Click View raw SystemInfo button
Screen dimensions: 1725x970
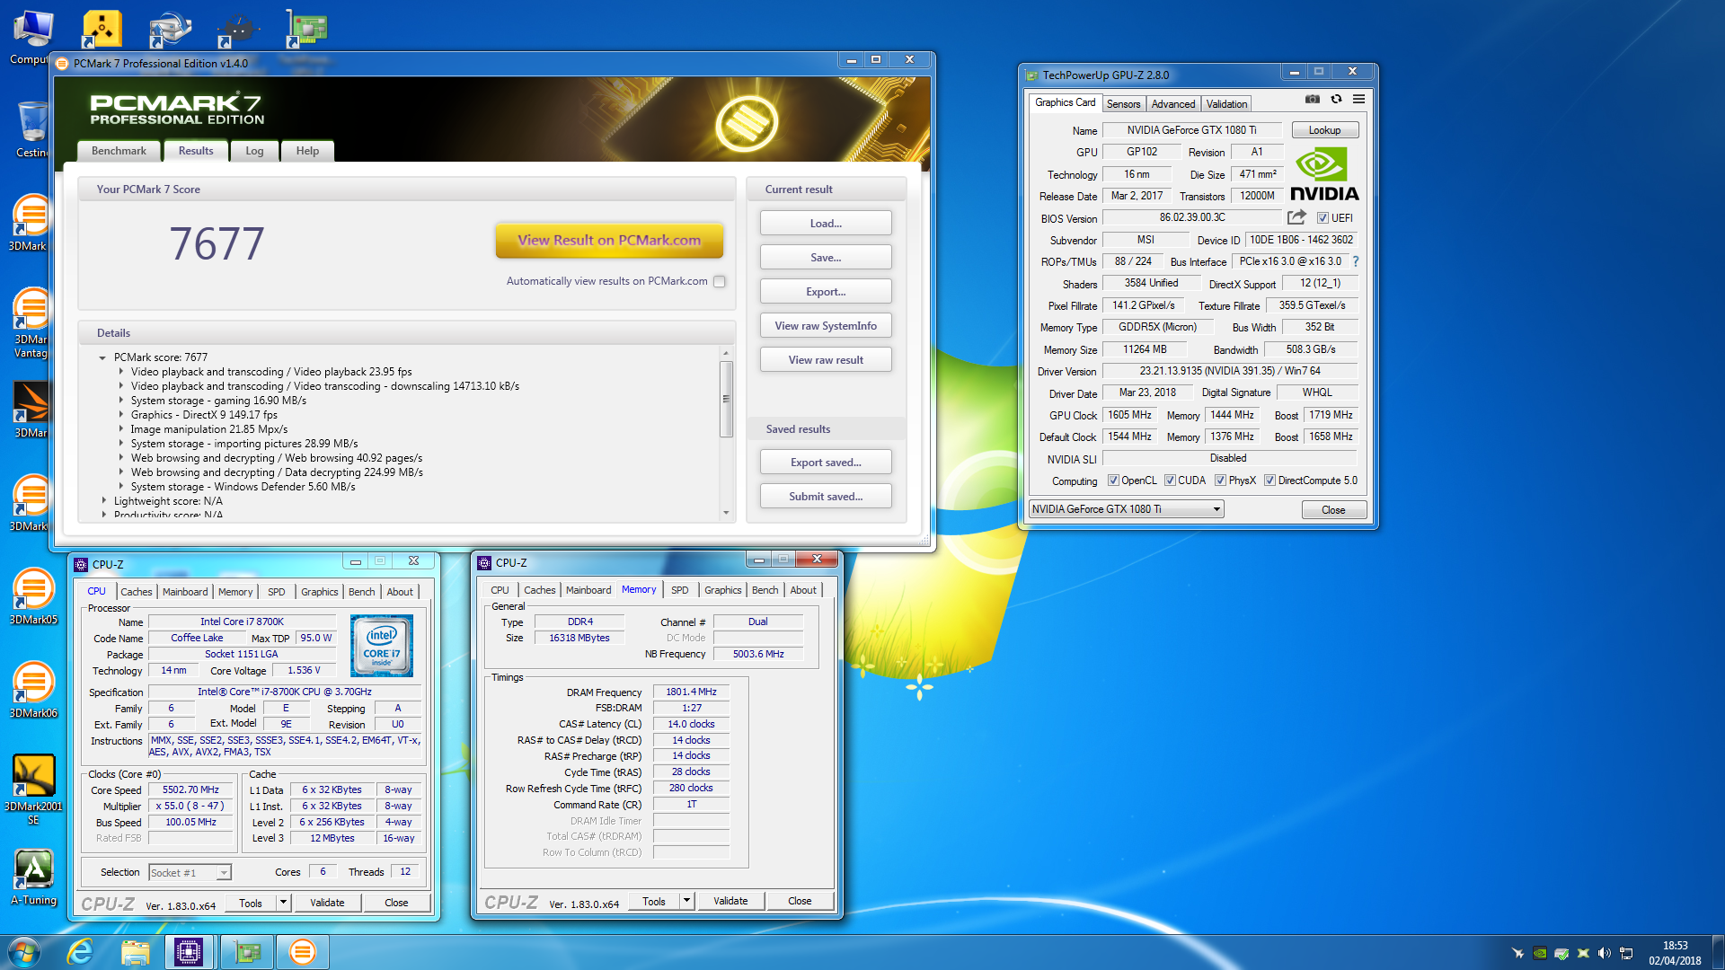pyautogui.click(x=826, y=326)
